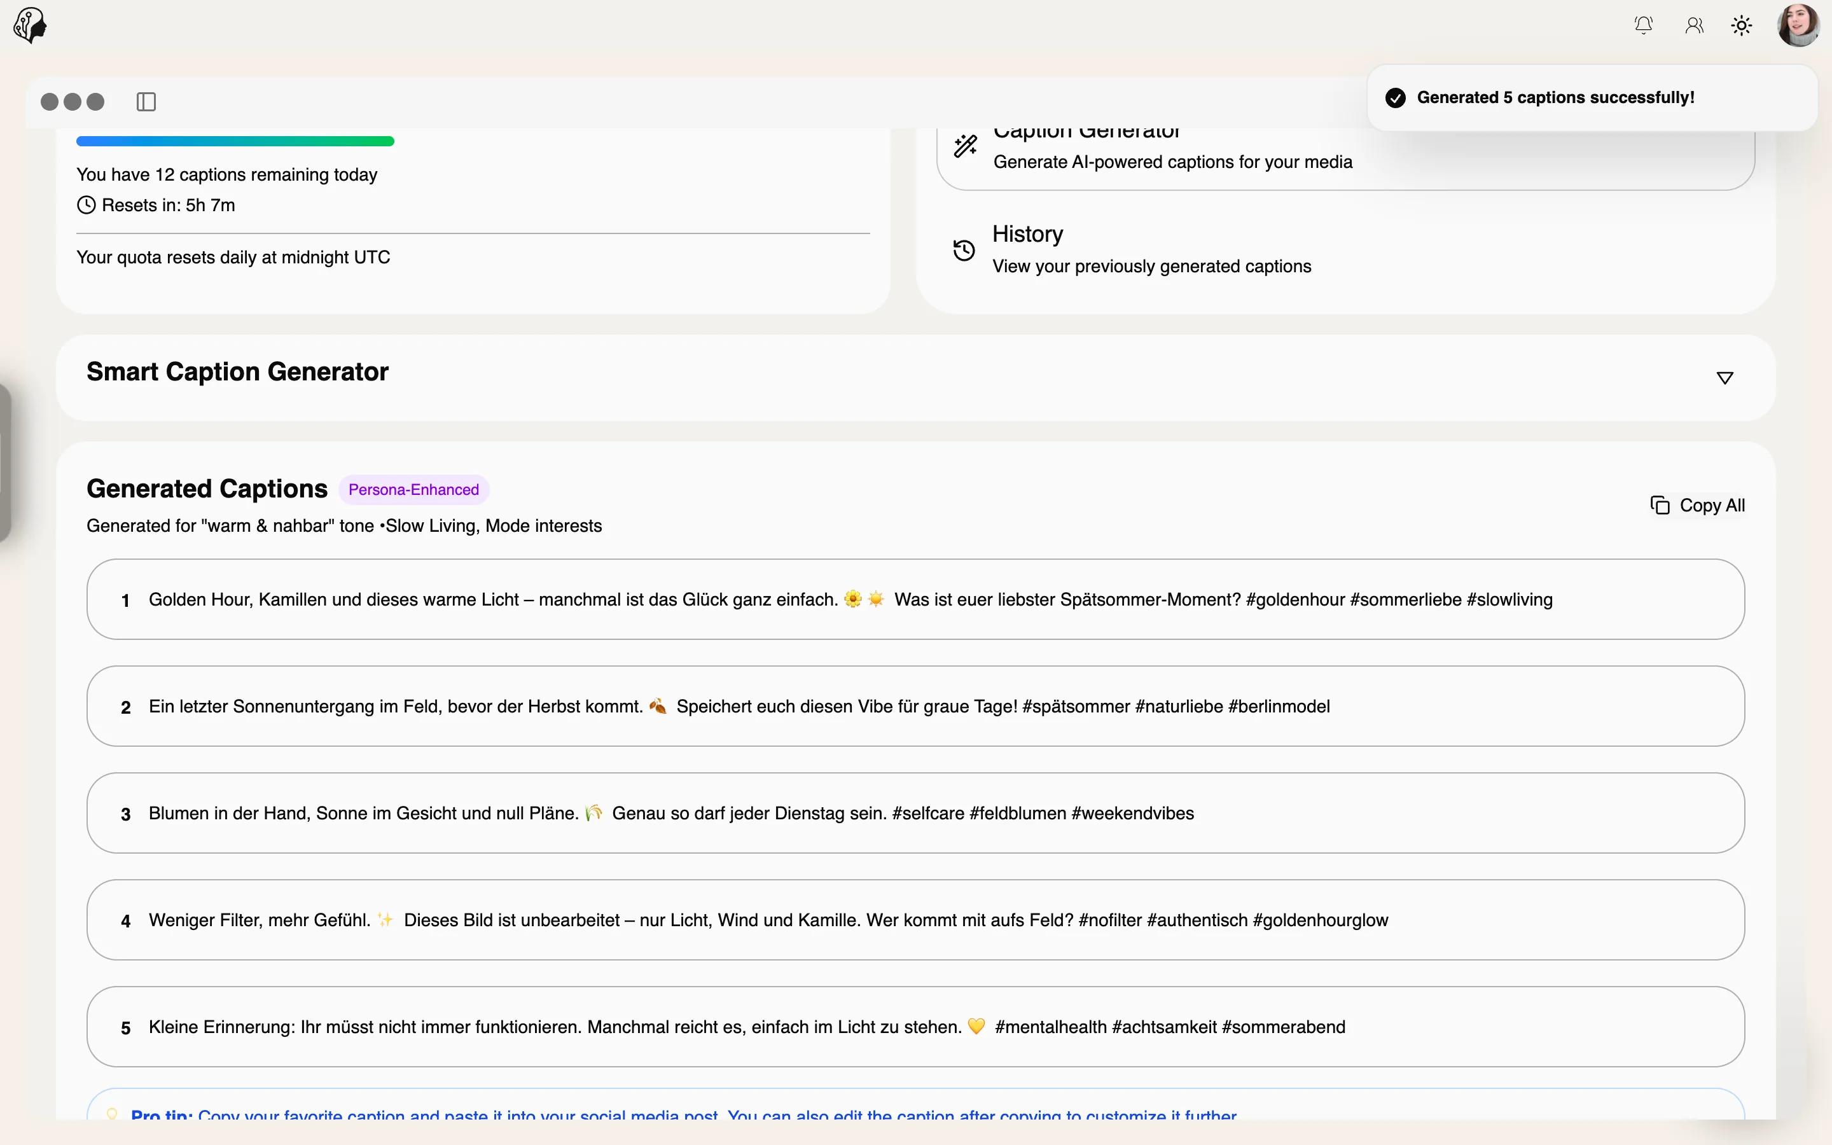The height and width of the screenshot is (1145, 1832).
Task: Select caption 3 about Blumen in der Hand
Action: tap(915, 812)
